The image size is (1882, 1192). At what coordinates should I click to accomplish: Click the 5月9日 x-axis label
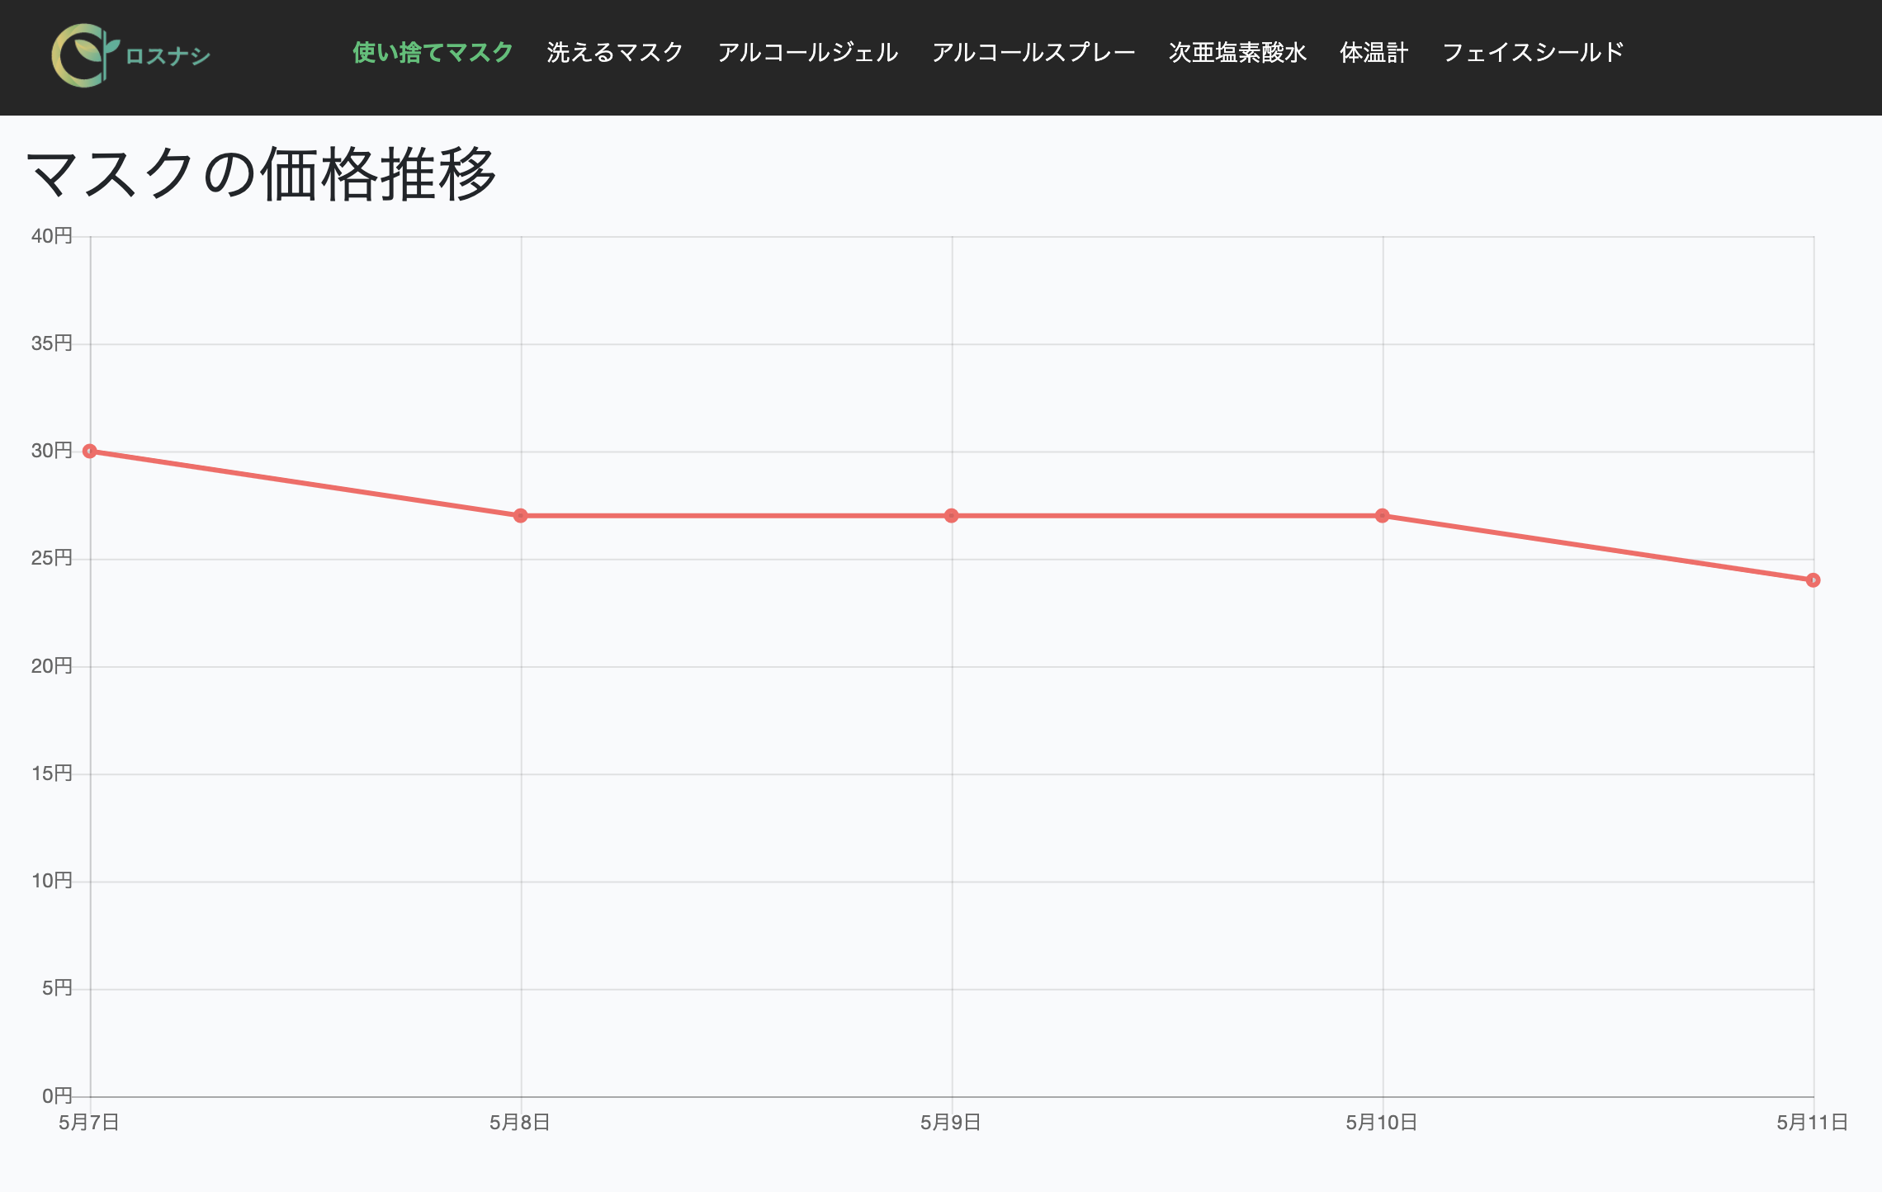pyautogui.click(x=951, y=1123)
